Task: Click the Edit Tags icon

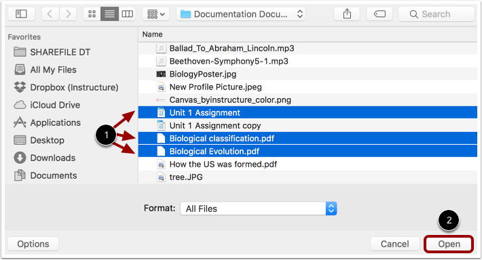Action: [379, 14]
